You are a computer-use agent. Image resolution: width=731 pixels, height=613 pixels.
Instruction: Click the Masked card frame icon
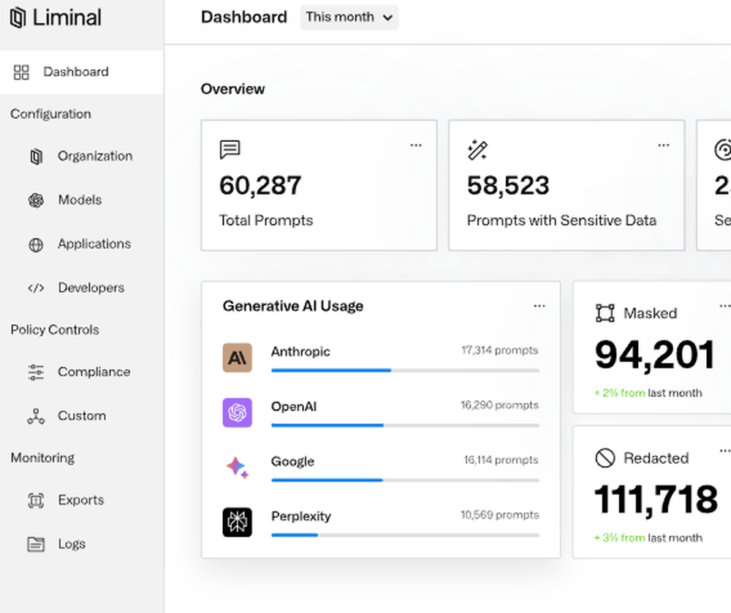pos(605,313)
